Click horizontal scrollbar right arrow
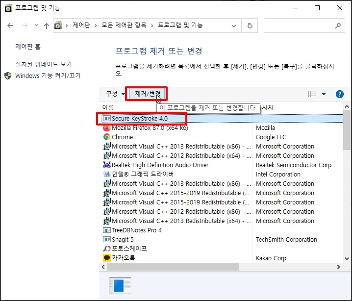 point(339,267)
